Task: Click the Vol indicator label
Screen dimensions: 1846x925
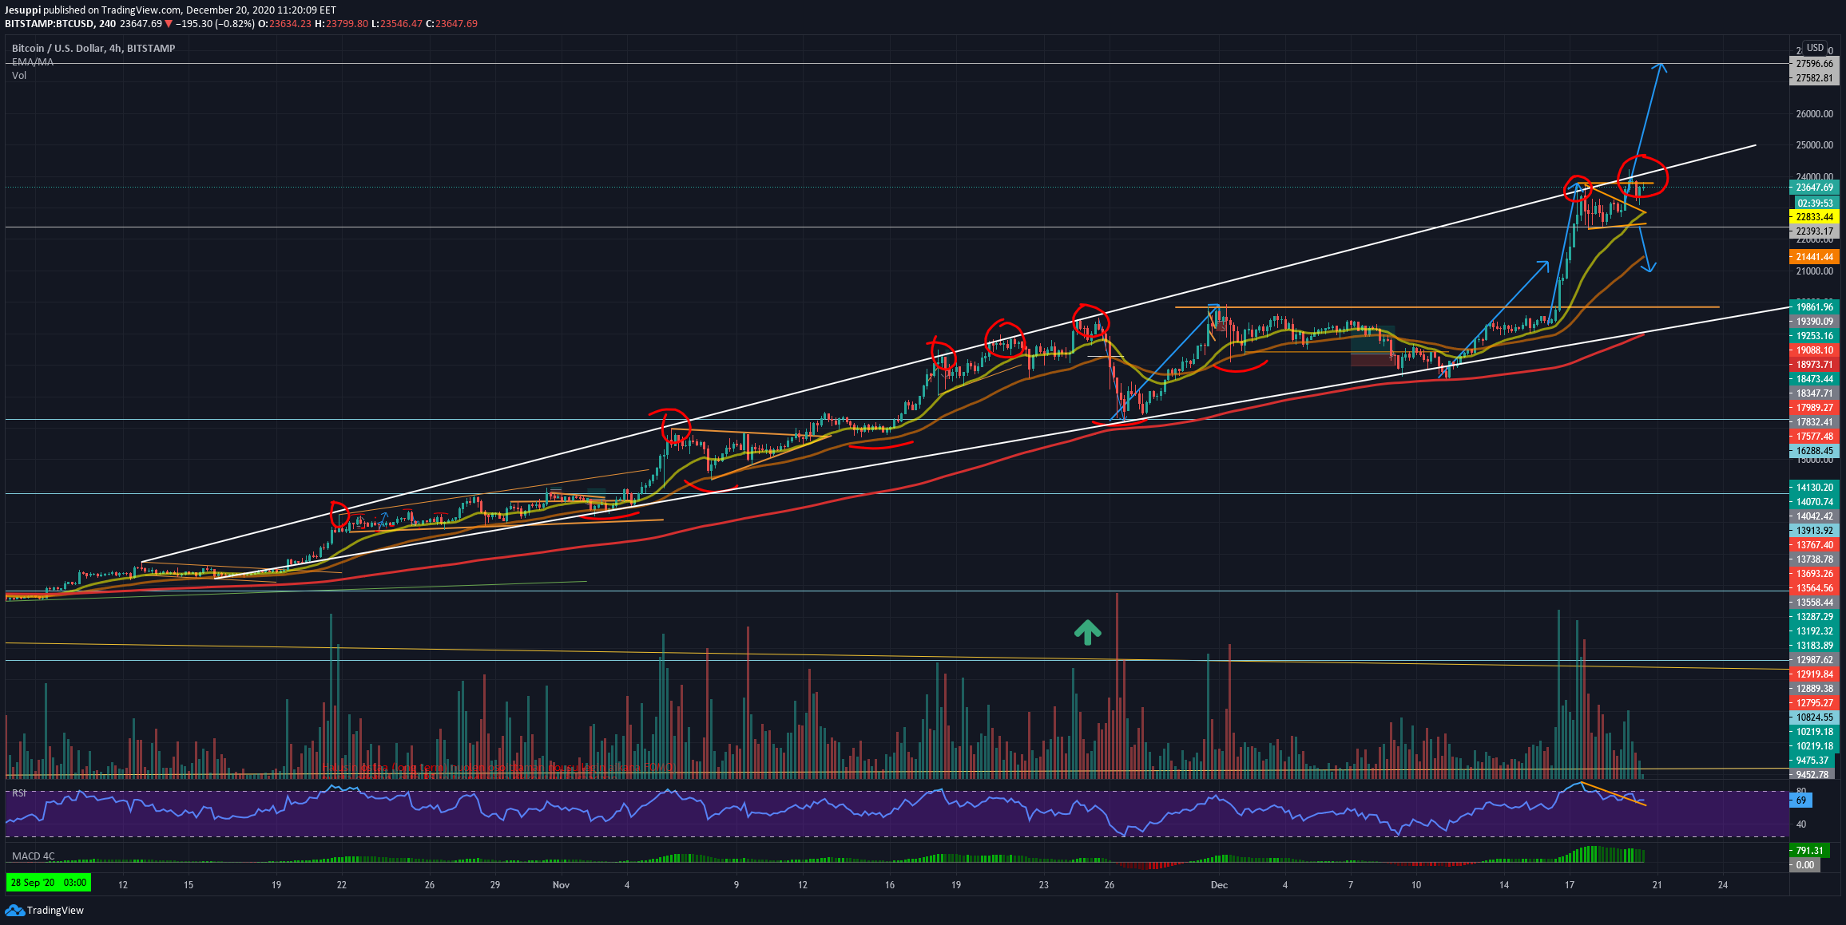Action: tap(19, 76)
